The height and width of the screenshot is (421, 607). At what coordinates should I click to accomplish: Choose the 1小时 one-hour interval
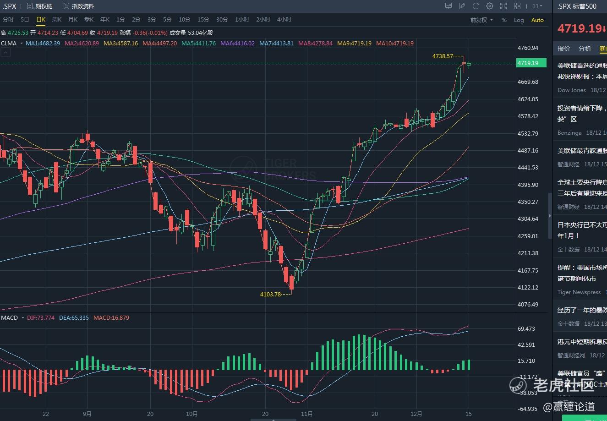pyautogui.click(x=242, y=20)
